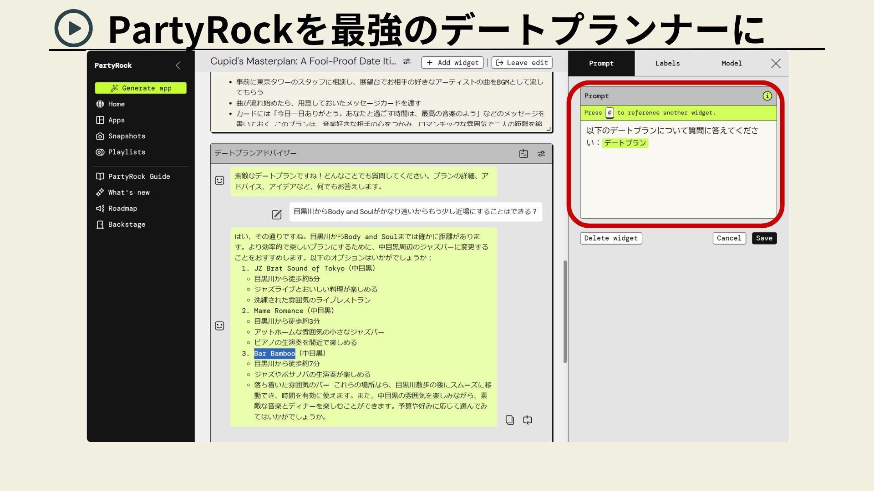This screenshot has width=874, height=491.
Task: Click the Delete widget button
Action: click(x=611, y=238)
